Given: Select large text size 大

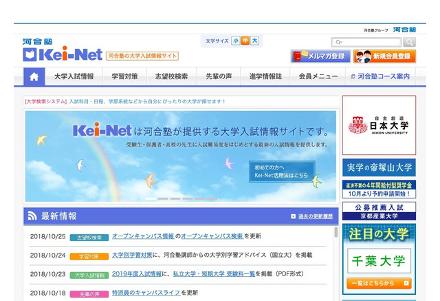Looking at the screenshot, I should tap(254, 41).
